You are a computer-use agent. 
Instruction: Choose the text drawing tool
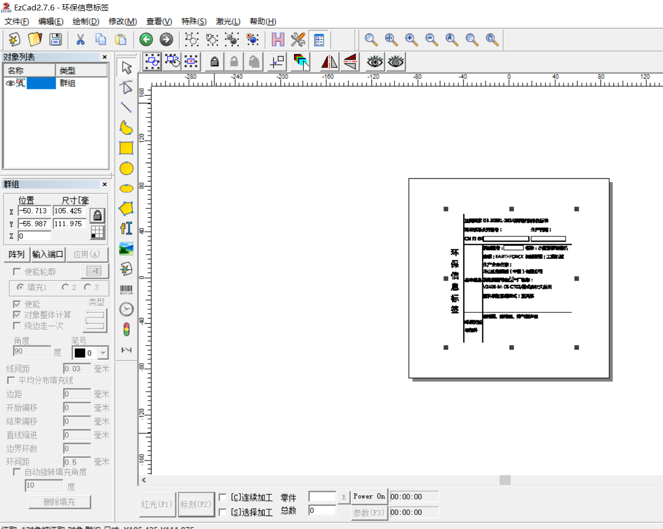126,229
